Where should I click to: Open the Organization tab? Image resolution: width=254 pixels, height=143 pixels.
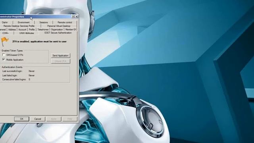(x=57, y=29)
